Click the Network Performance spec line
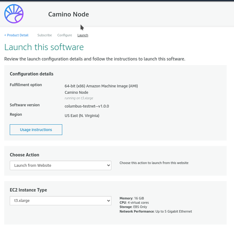 pyautogui.click(x=156, y=211)
